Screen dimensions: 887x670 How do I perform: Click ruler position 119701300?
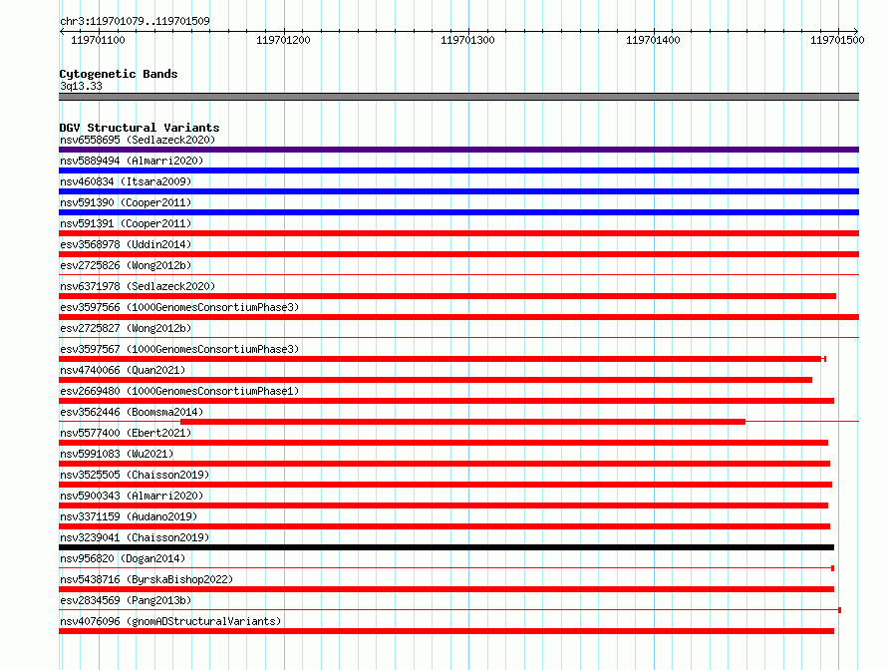pos(467,40)
